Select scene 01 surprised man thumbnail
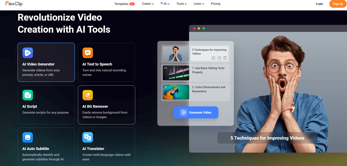347x166 pixels. pyautogui.click(x=176, y=54)
